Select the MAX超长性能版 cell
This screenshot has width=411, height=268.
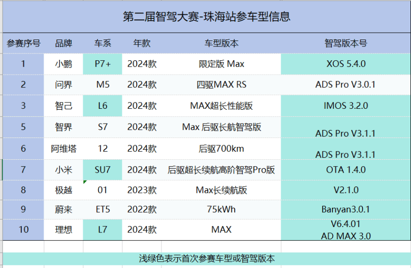click(x=221, y=106)
